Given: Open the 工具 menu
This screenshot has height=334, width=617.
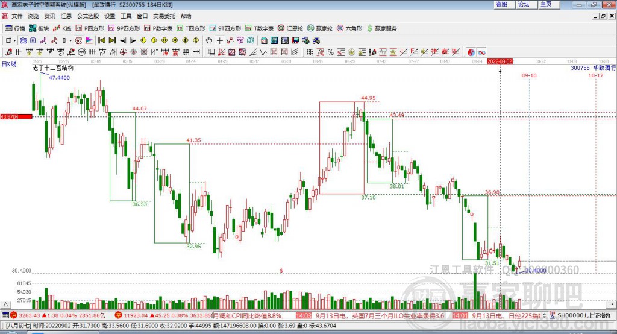Looking at the screenshot, I should (x=126, y=16).
